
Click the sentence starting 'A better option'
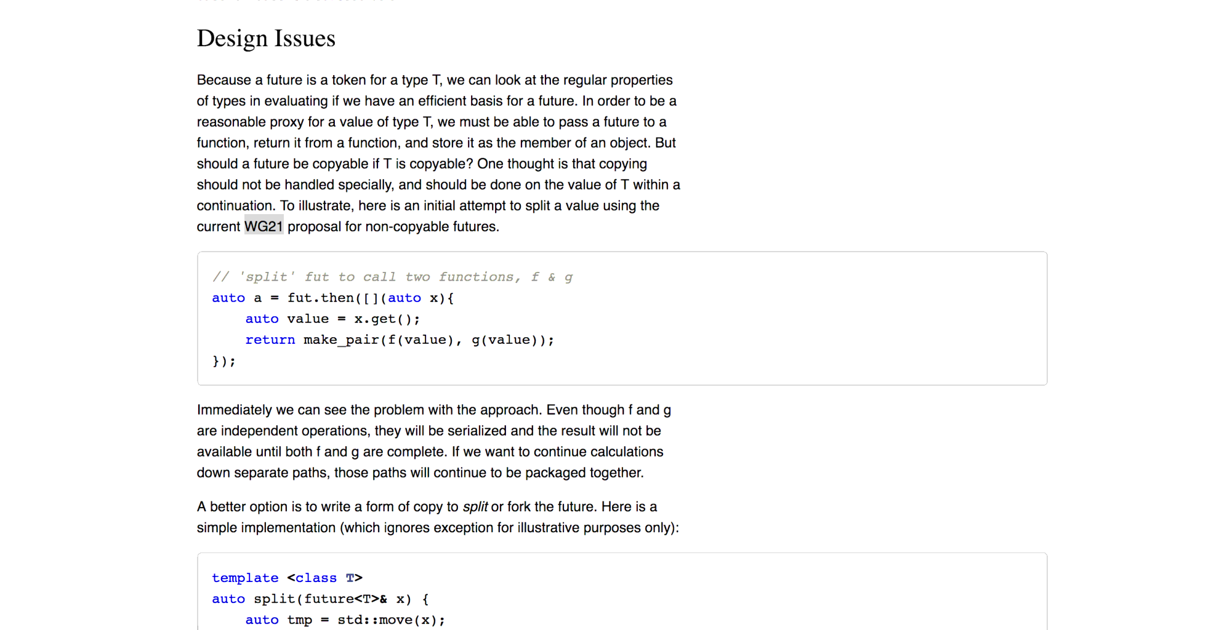pyautogui.click(x=438, y=517)
